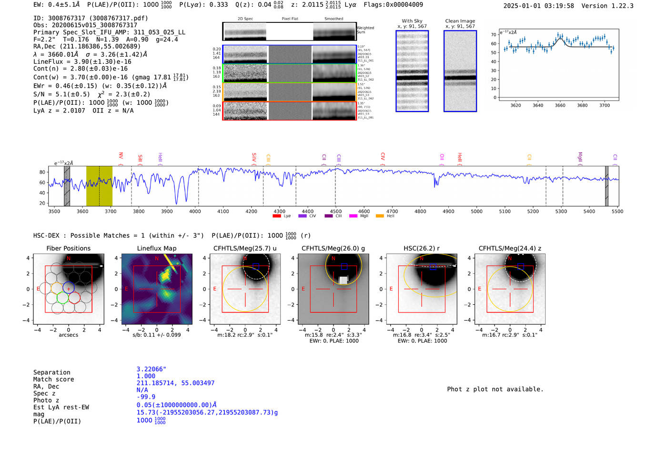Click the CFHTLS/Meg(25.7) u cutout

tap(245, 289)
